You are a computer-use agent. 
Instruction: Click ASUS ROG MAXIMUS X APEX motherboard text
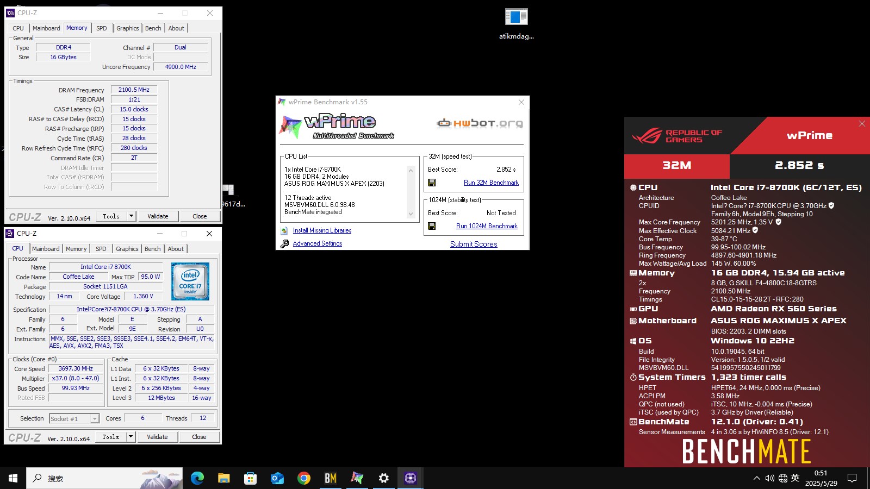779,321
